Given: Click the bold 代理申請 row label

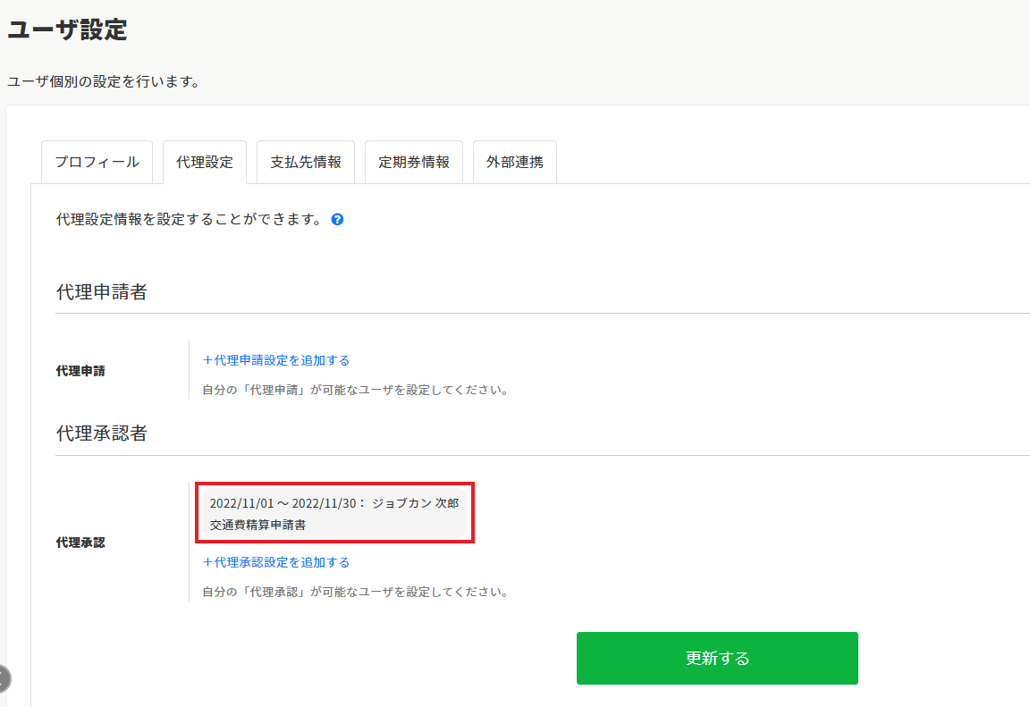Looking at the screenshot, I should [x=80, y=370].
